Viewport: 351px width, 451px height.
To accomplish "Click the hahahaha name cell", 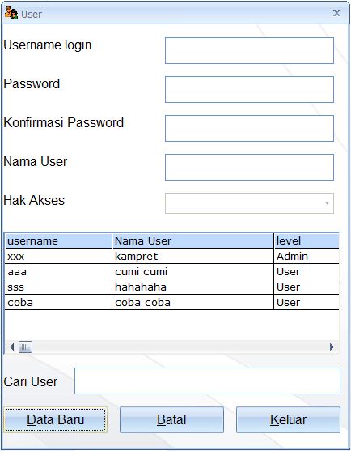I will point(192,287).
